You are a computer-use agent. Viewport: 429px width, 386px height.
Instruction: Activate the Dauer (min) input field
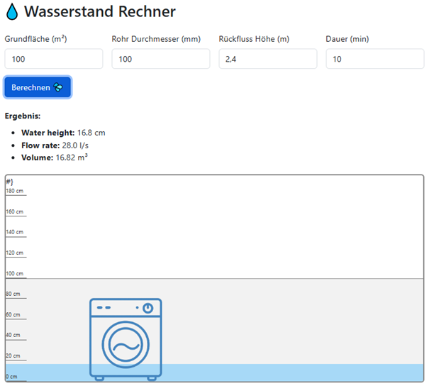(375, 59)
